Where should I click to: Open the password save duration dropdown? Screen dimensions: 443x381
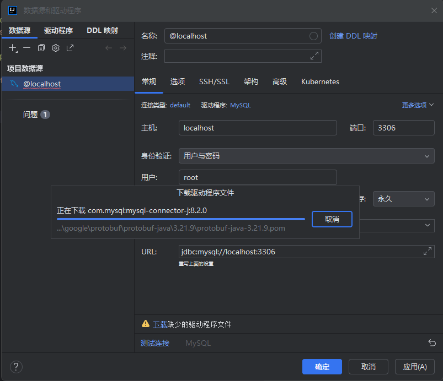click(403, 199)
